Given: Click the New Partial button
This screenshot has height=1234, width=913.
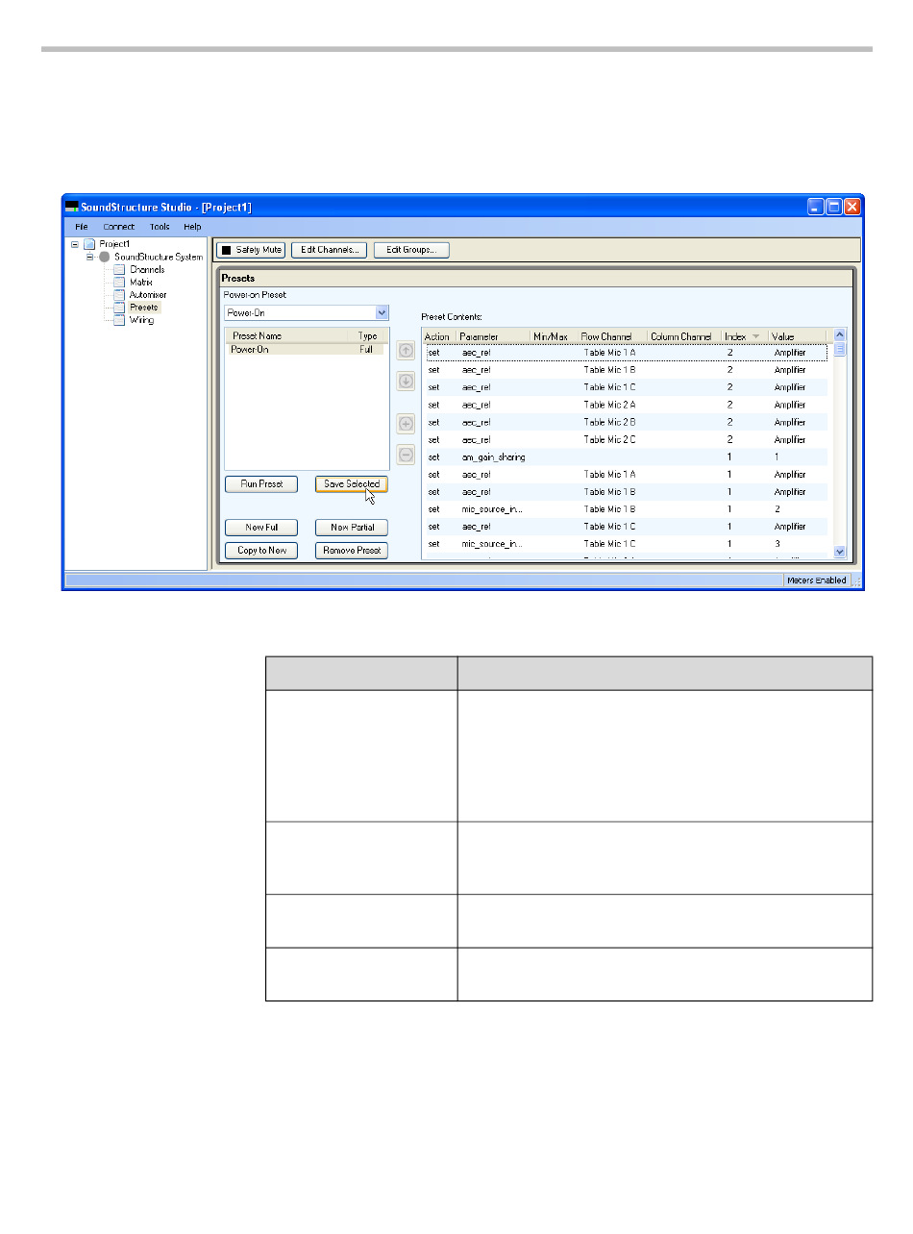Looking at the screenshot, I should [x=352, y=528].
